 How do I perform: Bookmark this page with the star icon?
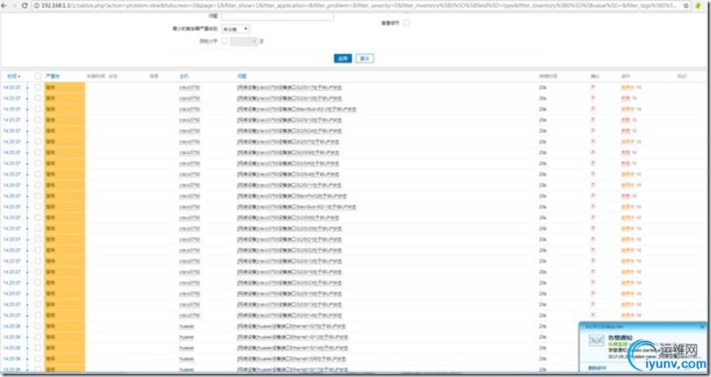686,6
